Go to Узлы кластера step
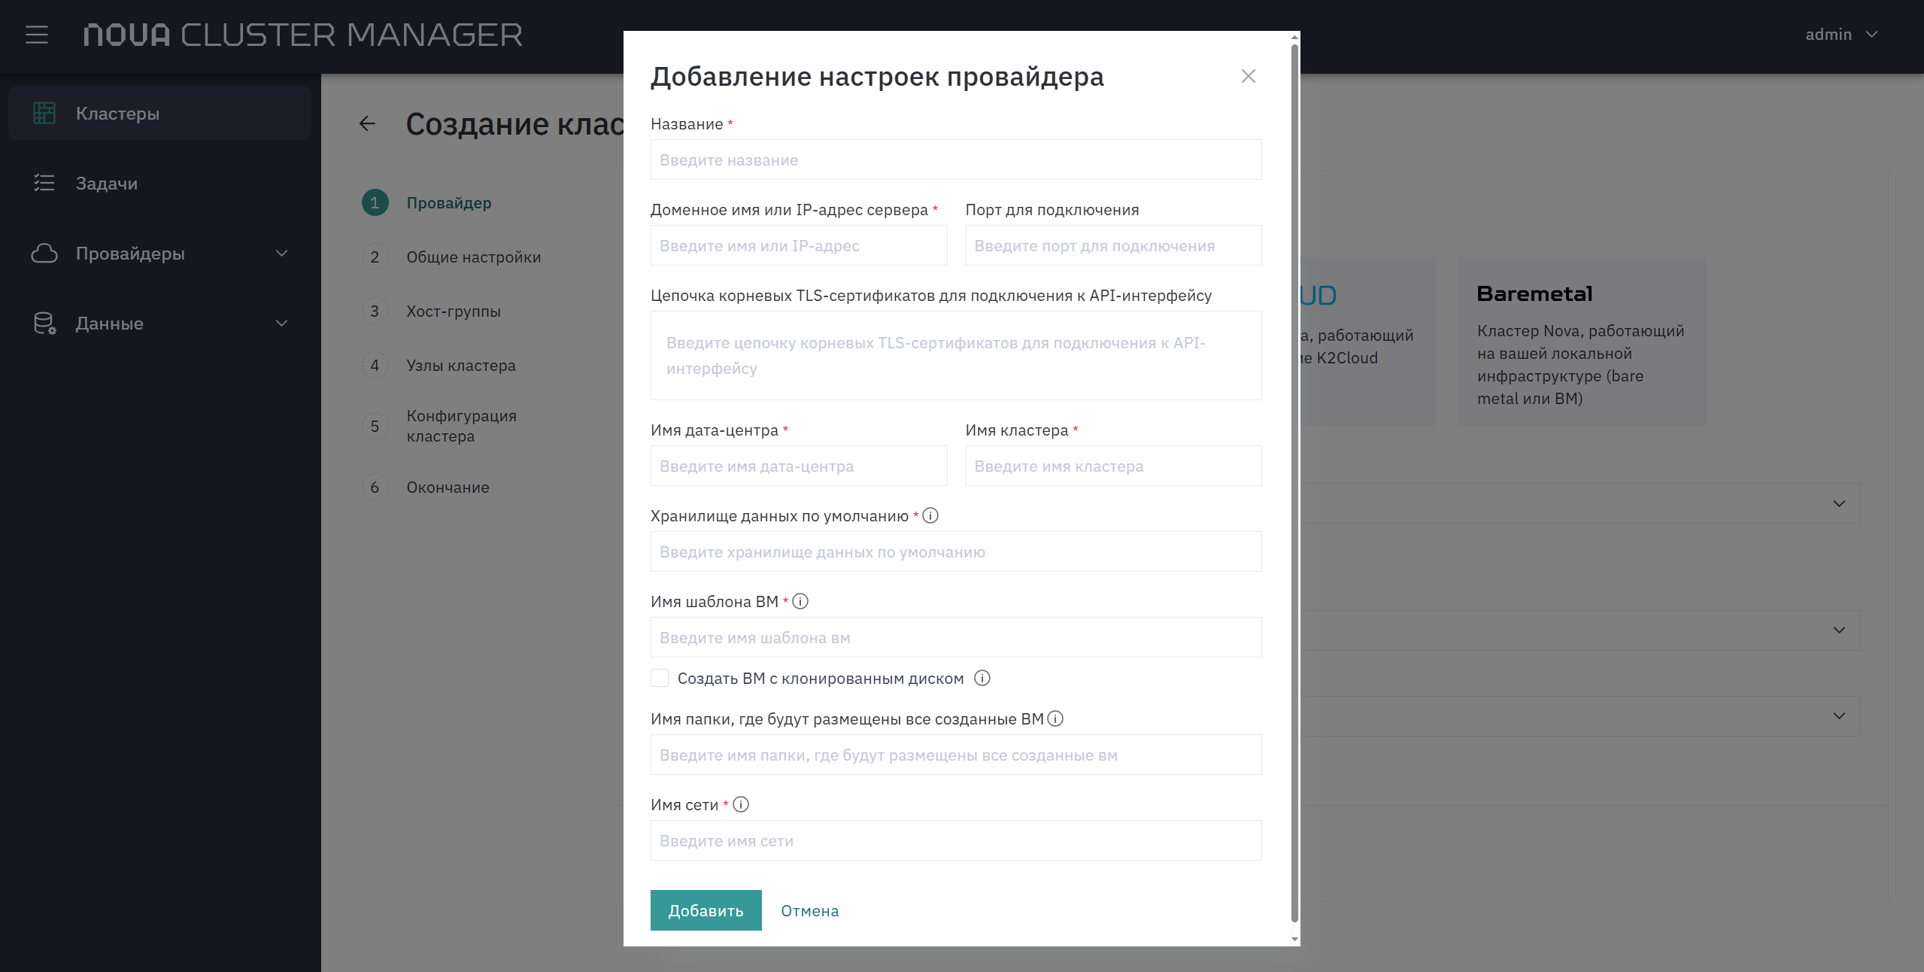Image resolution: width=1924 pixels, height=972 pixels. 461,365
